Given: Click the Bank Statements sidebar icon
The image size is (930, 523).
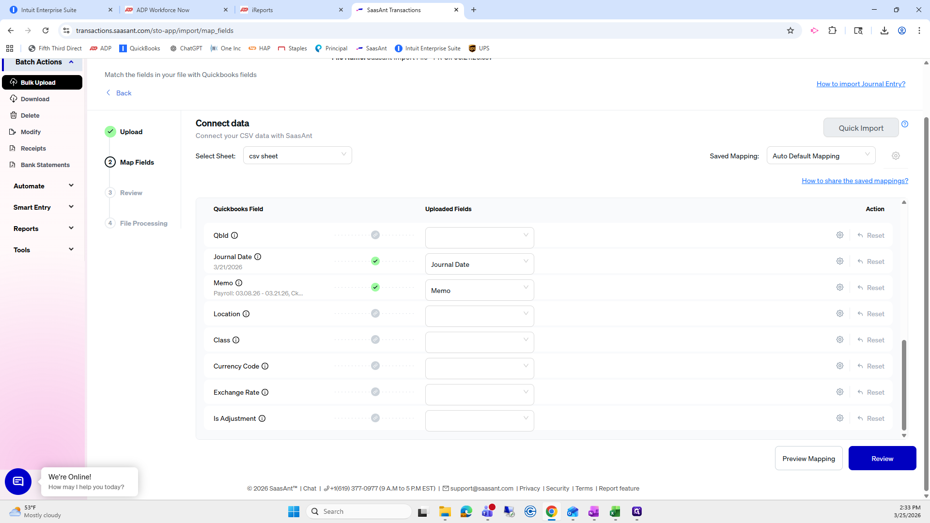Looking at the screenshot, I should 13,165.
